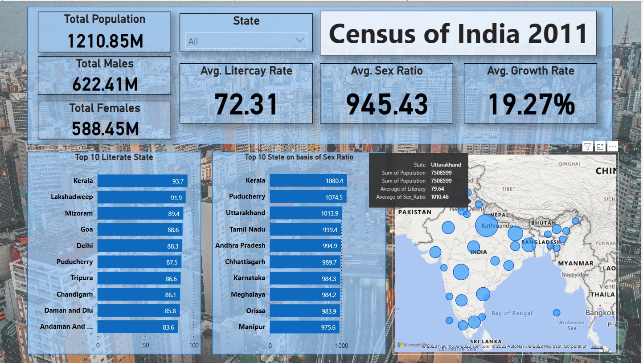Image resolution: width=643 pixels, height=363 pixels.
Task: Select the Lakshadweep literacy bar
Action: [141, 197]
